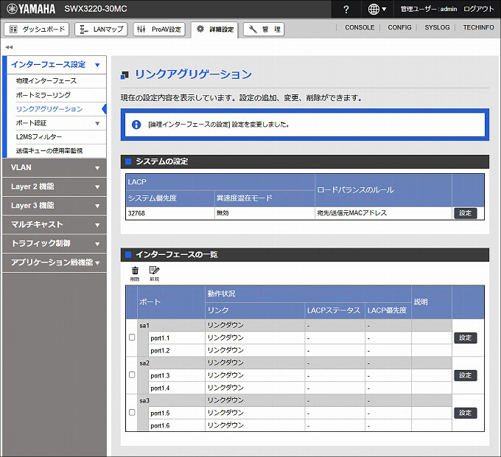Click the sa2 group row label

coord(144,363)
